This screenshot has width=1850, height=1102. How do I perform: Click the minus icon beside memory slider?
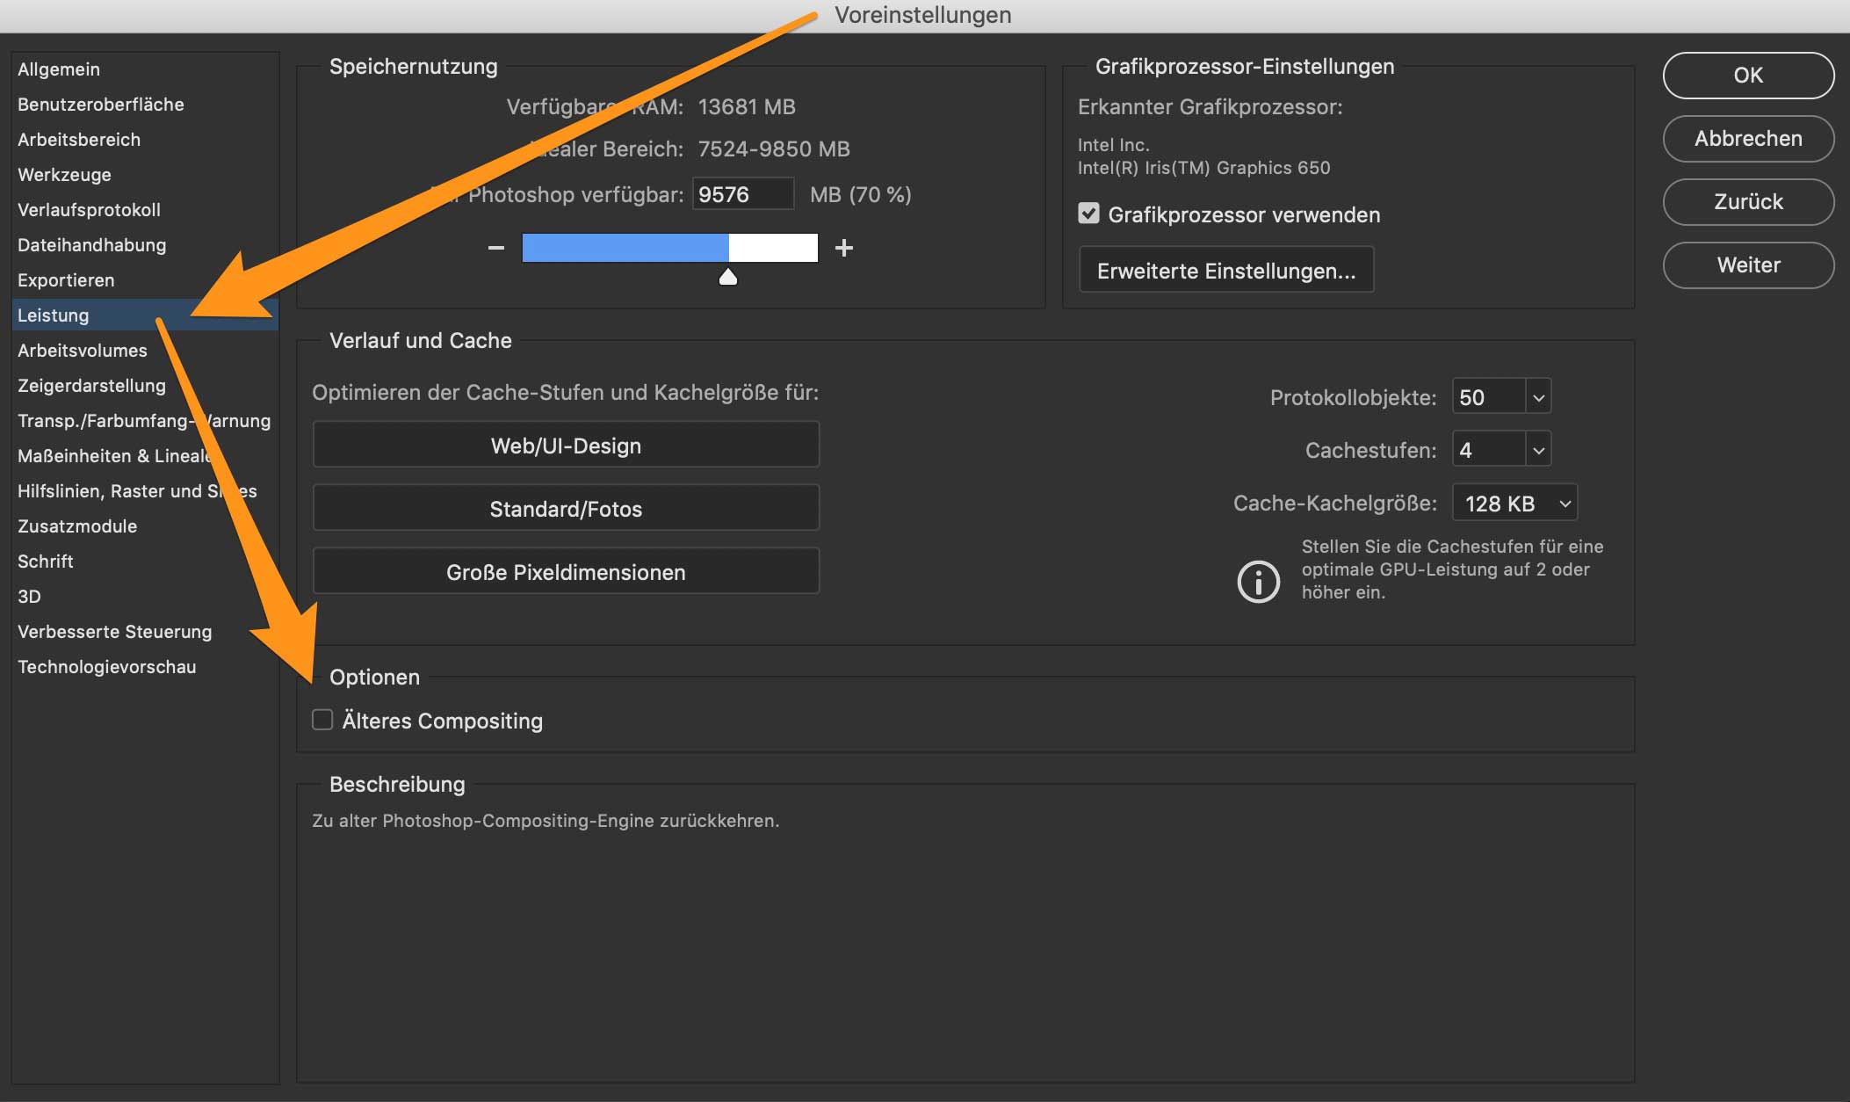pos(495,248)
